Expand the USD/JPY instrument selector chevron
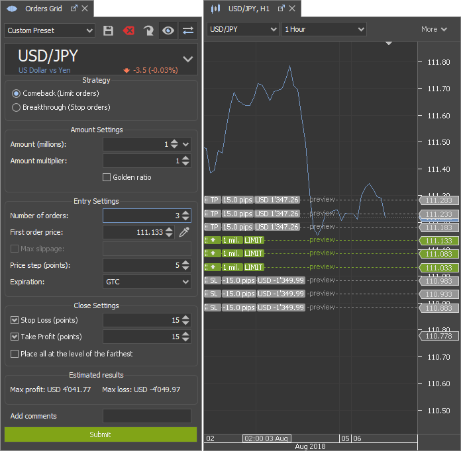This screenshot has width=461, height=451. pos(188,59)
